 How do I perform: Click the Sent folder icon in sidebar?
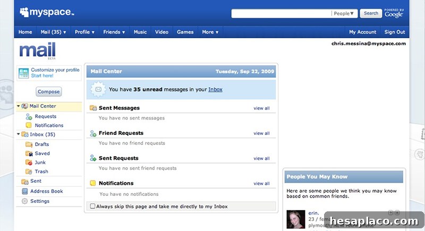coord(25,182)
